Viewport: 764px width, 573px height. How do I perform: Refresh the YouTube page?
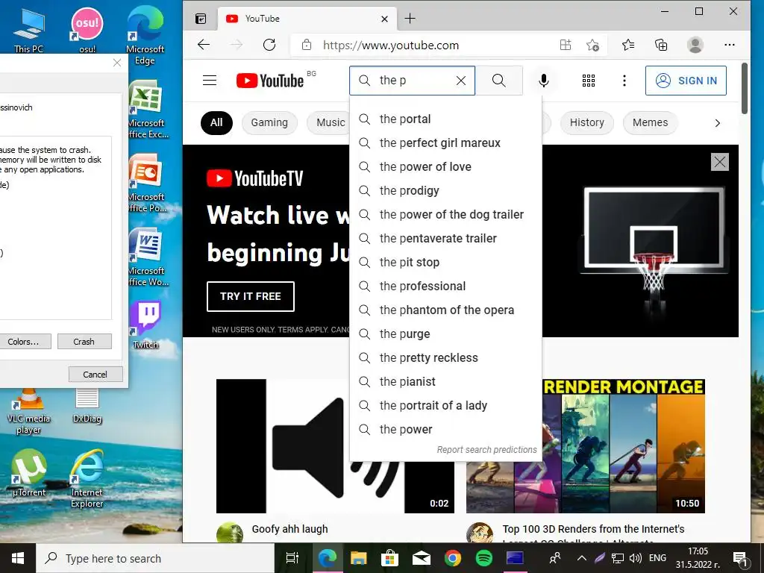click(269, 45)
